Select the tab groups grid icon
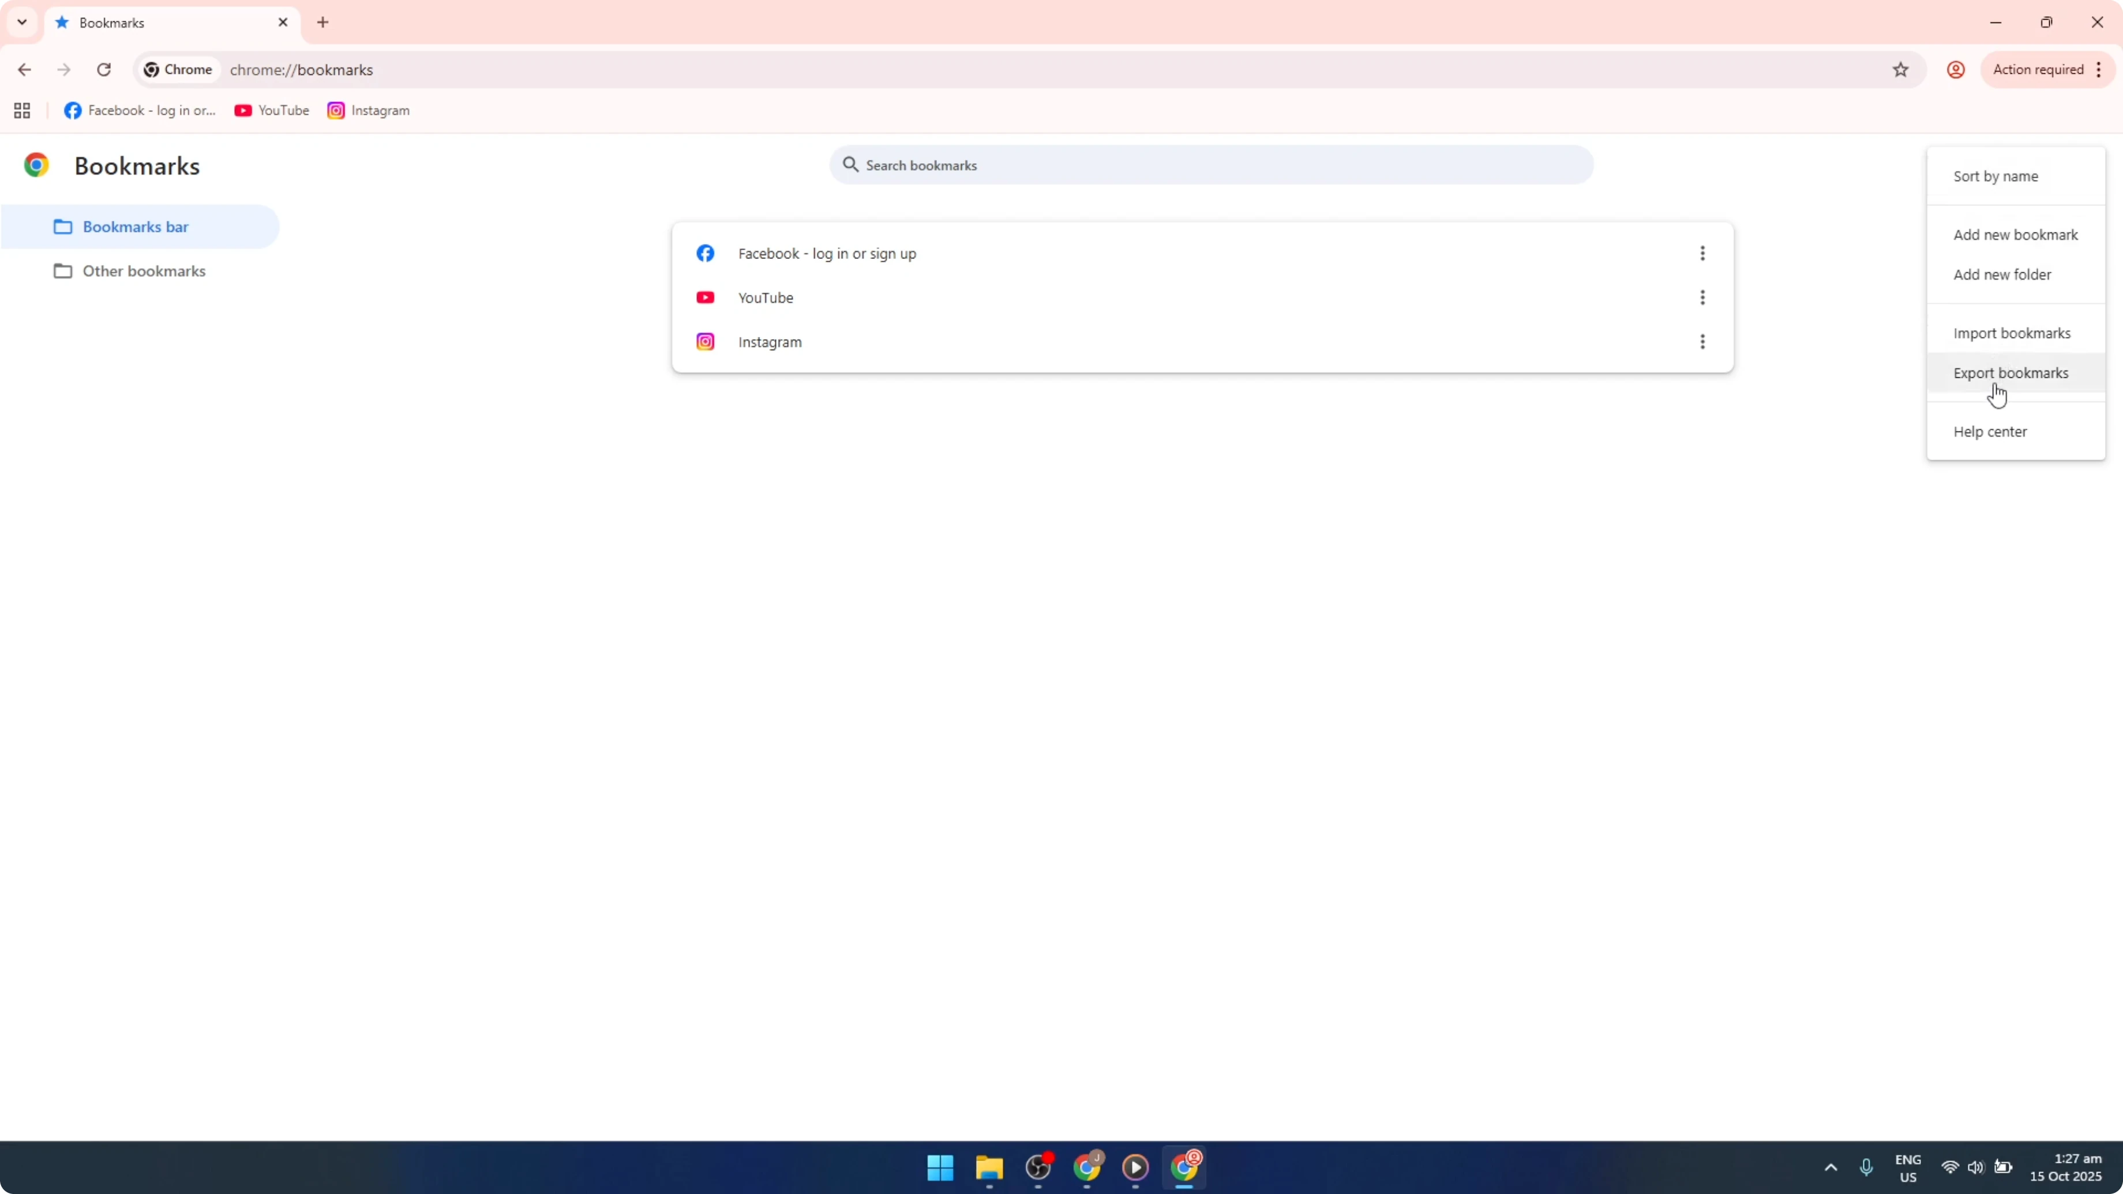The height and width of the screenshot is (1194, 2123). pyautogui.click(x=21, y=110)
